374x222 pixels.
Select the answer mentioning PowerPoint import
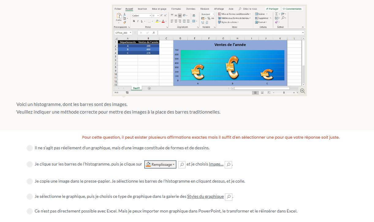[x=30, y=211]
